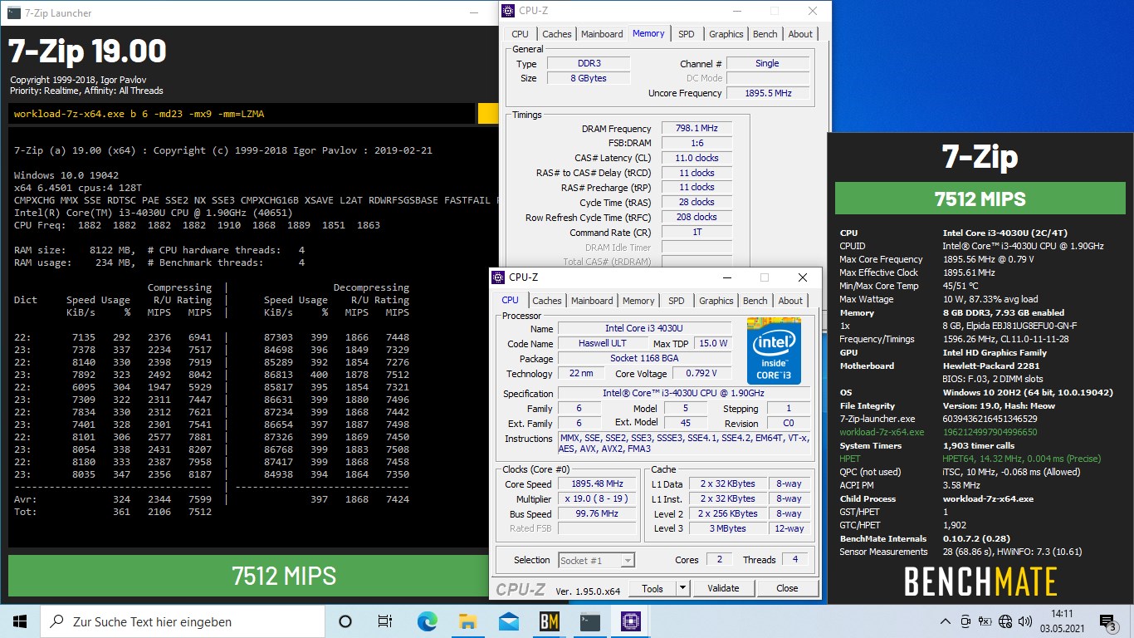Click the Intel Core i3 logo badge
Viewport: 1134px width, 638px height.
point(774,351)
